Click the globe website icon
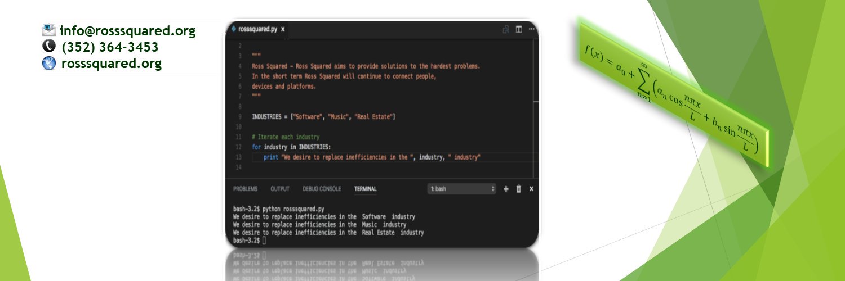The width and height of the screenshot is (845, 281). point(49,64)
